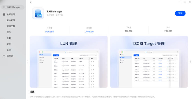Go to the previous screenshot with the left arrow

(27, 62)
